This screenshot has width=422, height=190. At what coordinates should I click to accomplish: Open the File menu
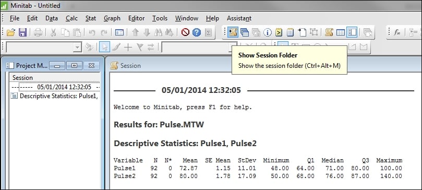(15, 18)
